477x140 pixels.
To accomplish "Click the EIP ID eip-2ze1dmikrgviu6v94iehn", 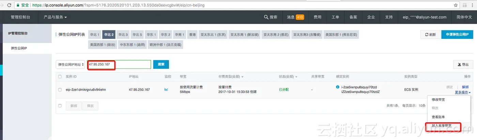I will click(86, 90).
